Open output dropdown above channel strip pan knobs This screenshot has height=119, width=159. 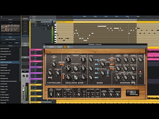pos(25,71)
